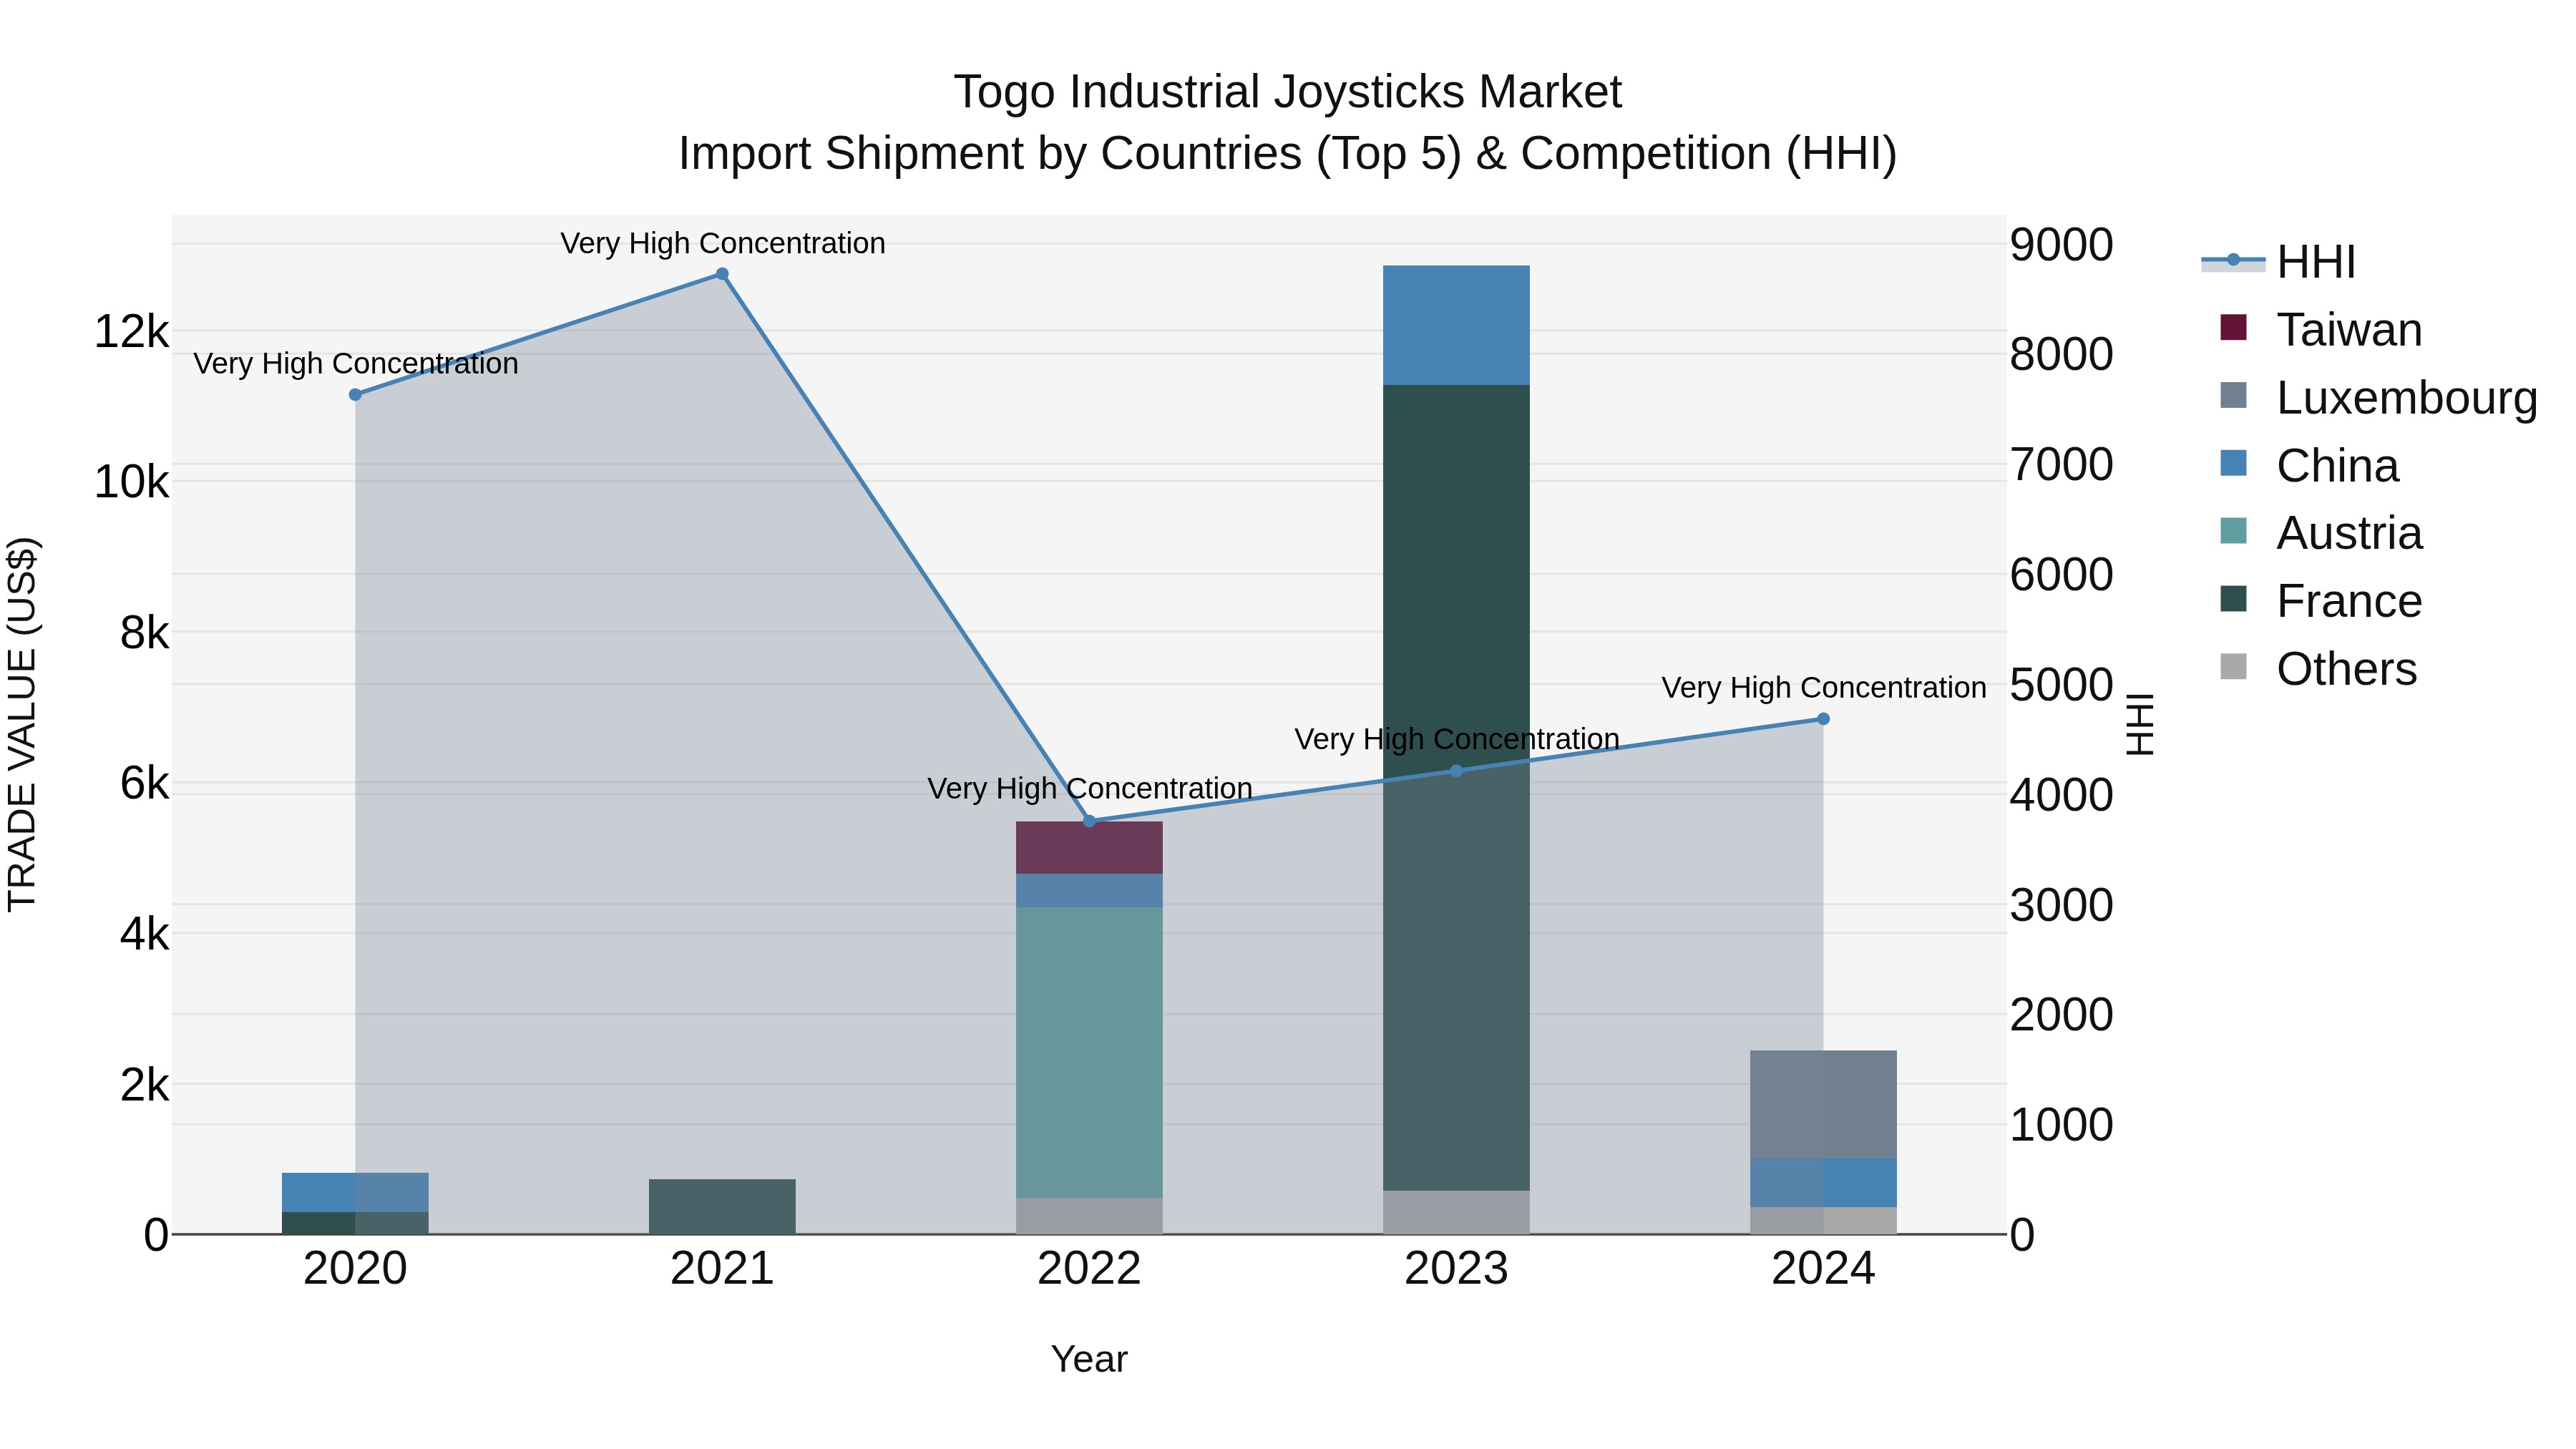
Task: Click the 2k left axis tick label
Action: tap(144, 1085)
